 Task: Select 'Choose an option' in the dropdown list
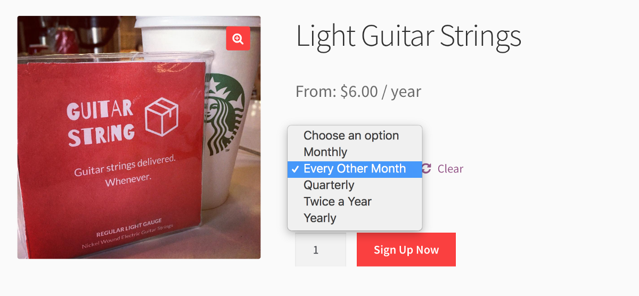click(351, 136)
